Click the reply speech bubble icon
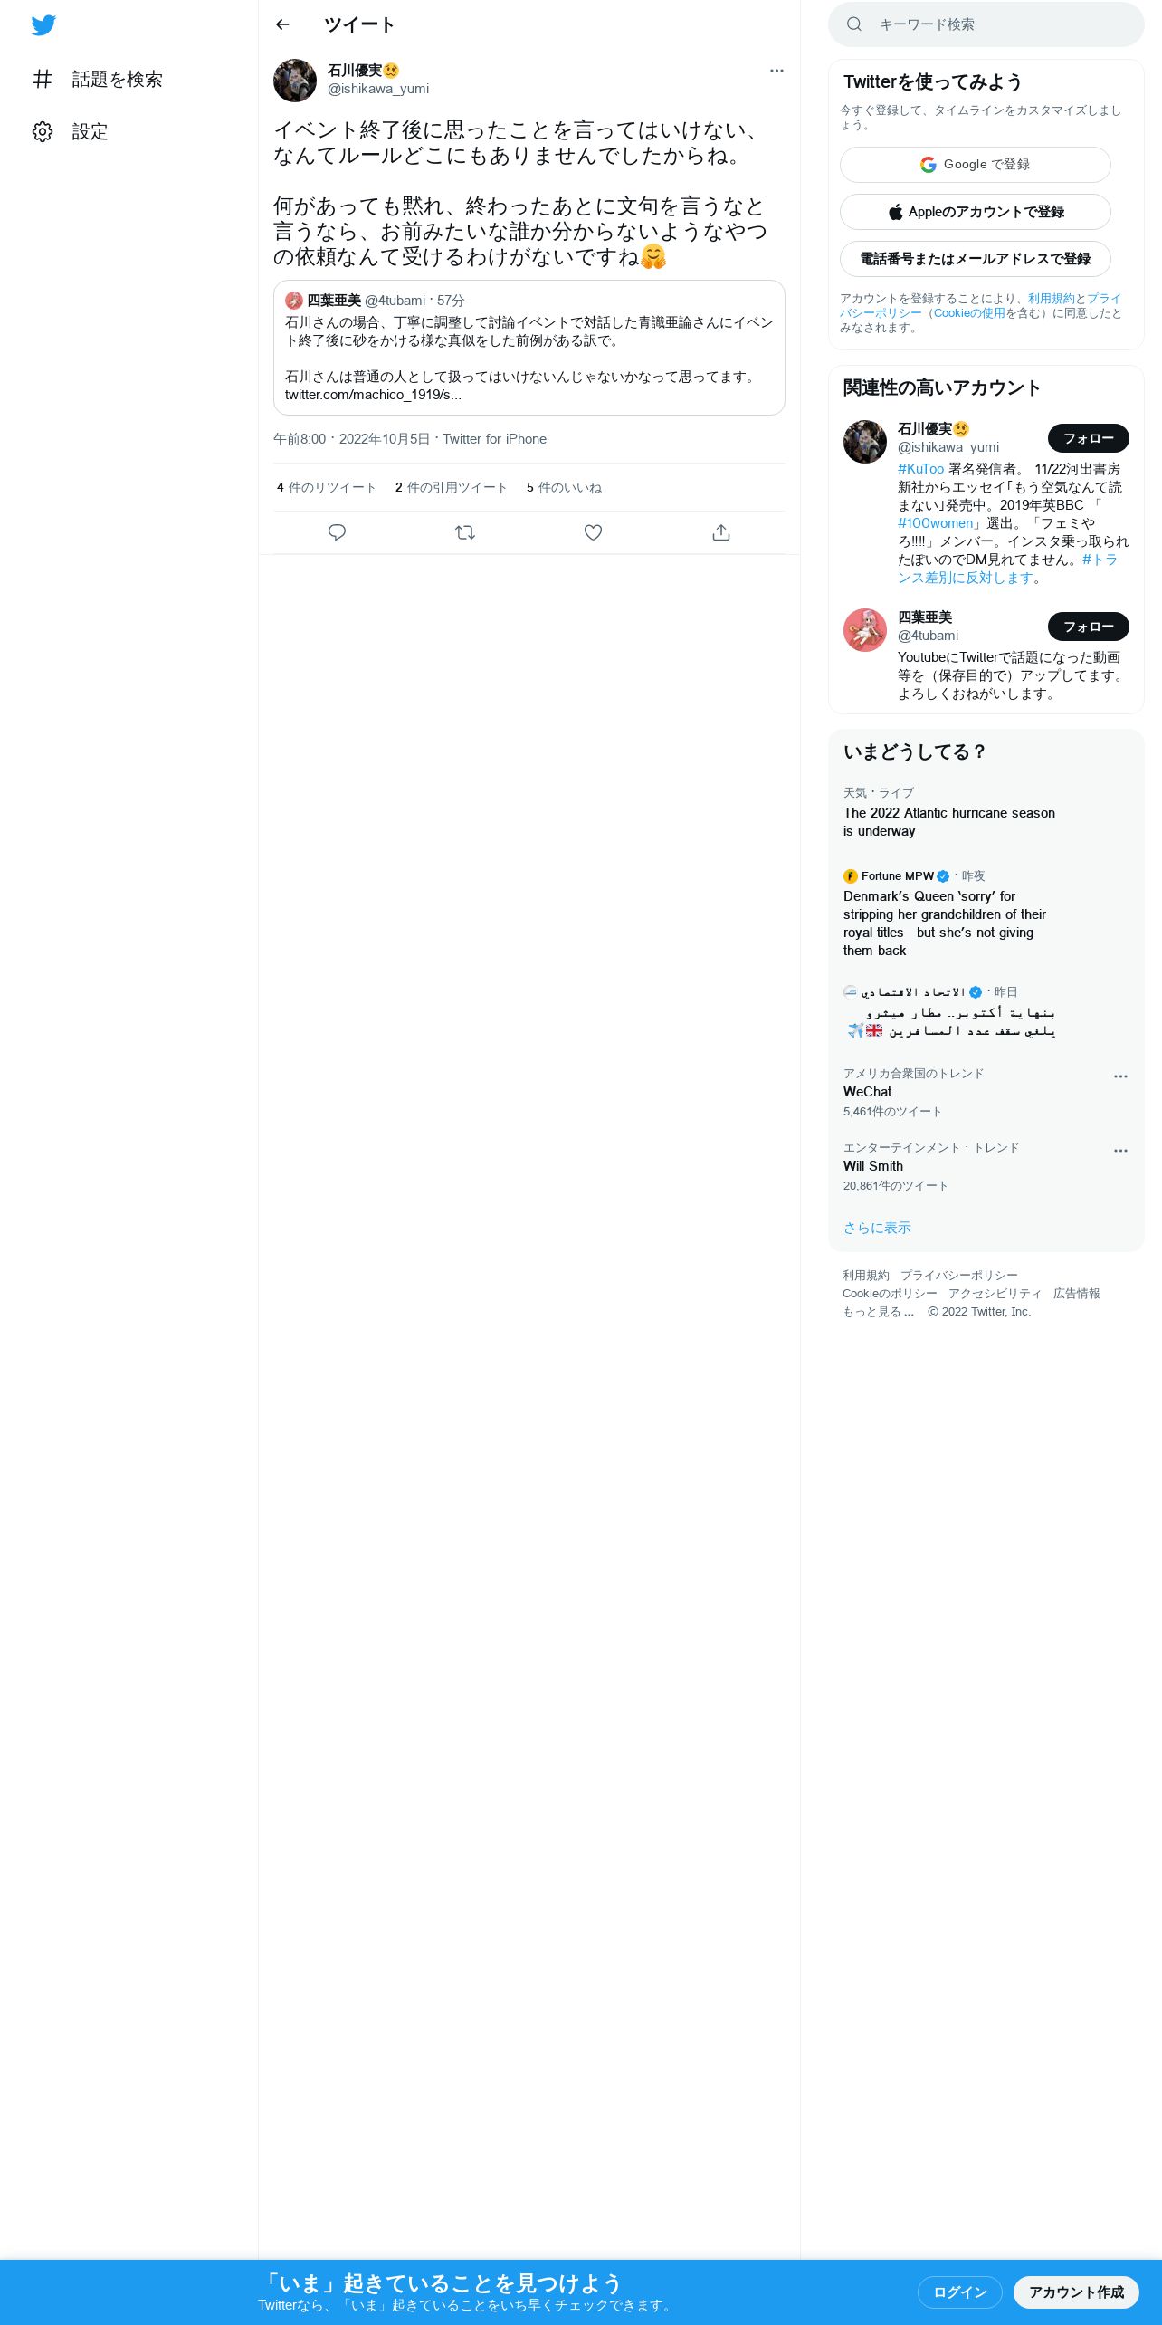 337,532
